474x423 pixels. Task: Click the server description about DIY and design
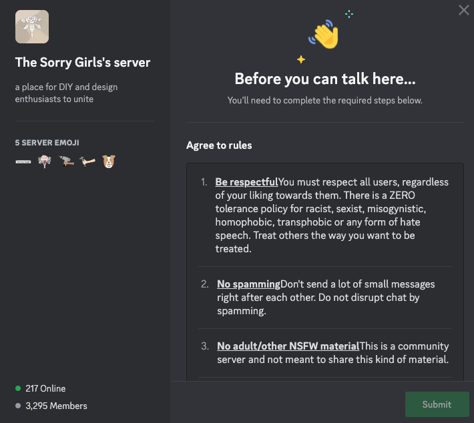click(67, 93)
